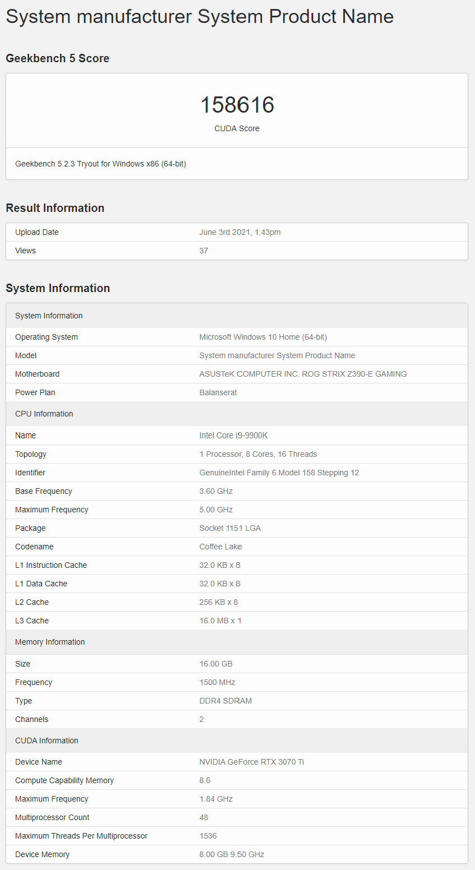Select package value 'Socket 1151 LGA'
Screen dimensions: 475x870
[x=230, y=528]
